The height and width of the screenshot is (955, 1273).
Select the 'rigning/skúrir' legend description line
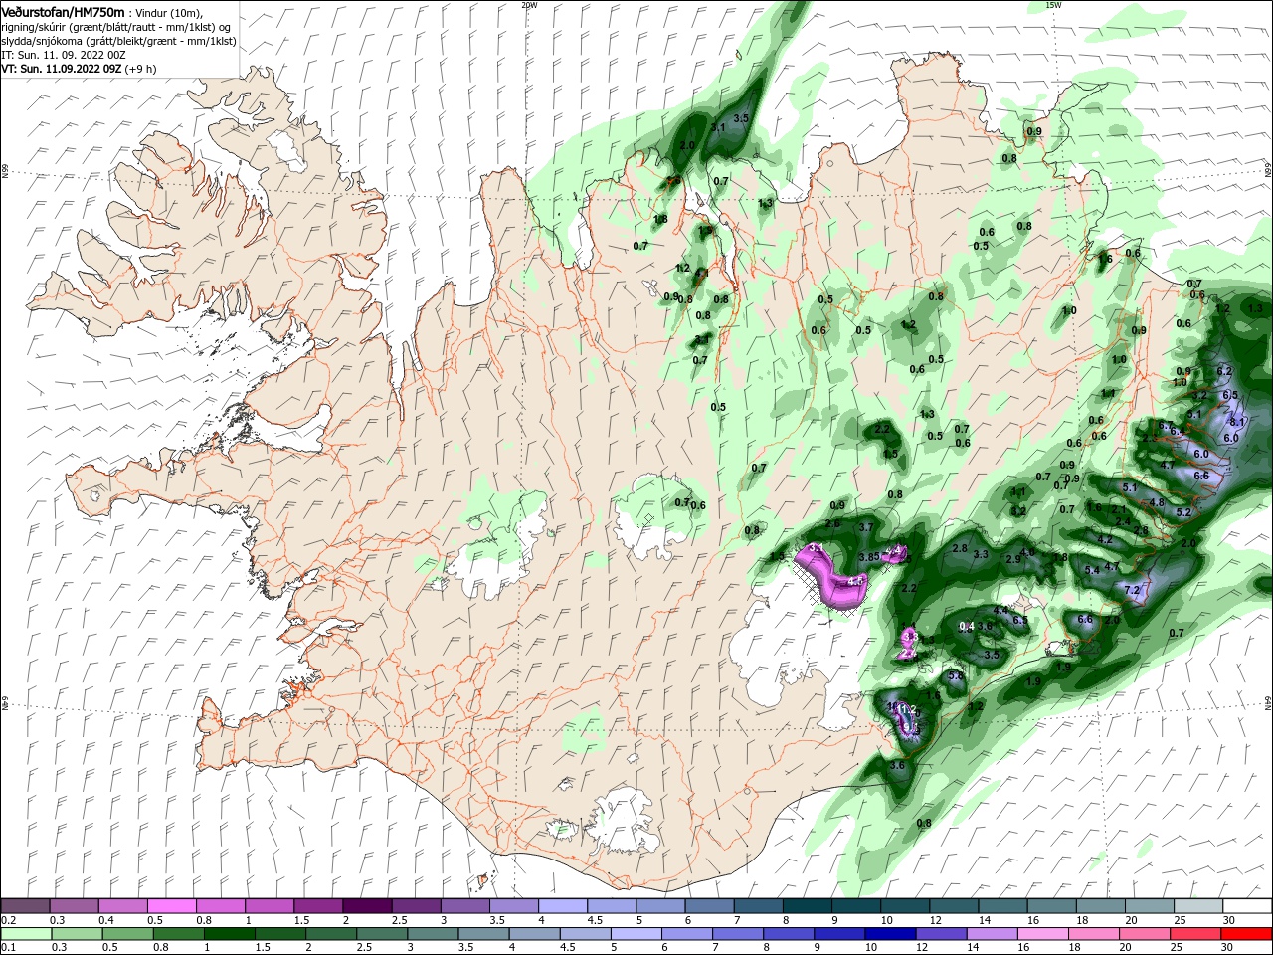point(116,27)
